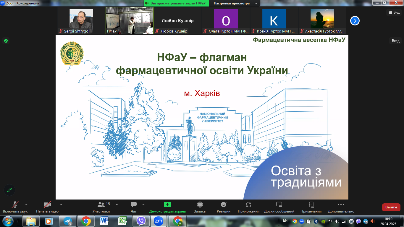Open Дополнительно more options

click(341, 207)
